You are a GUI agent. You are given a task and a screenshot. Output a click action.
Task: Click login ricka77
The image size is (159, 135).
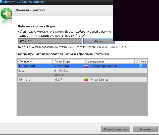(58, 80)
